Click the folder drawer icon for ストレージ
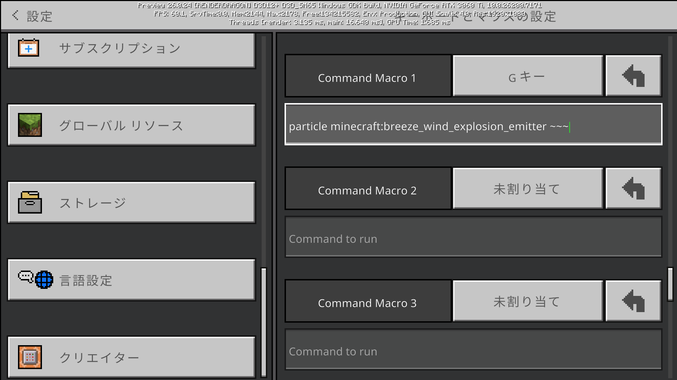The height and width of the screenshot is (380, 677). (x=30, y=202)
